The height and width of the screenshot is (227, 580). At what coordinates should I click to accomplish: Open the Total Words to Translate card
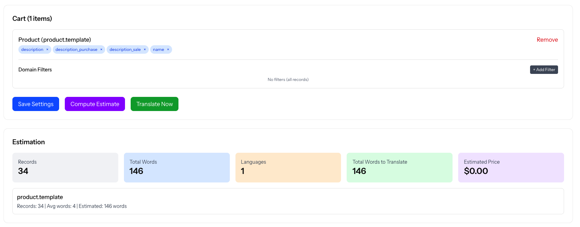399,168
